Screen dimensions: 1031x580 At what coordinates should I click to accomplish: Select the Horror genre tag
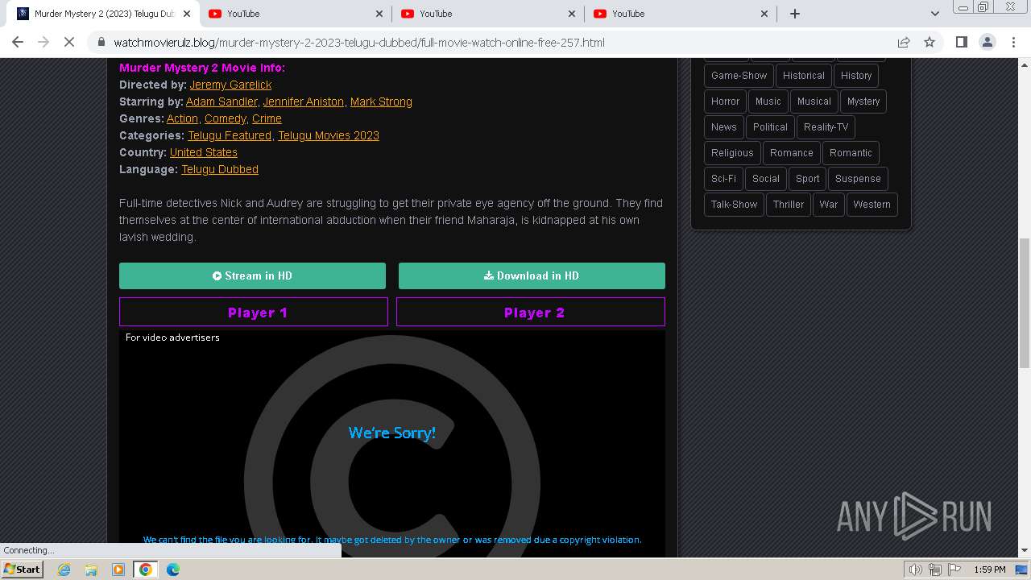[x=725, y=101]
